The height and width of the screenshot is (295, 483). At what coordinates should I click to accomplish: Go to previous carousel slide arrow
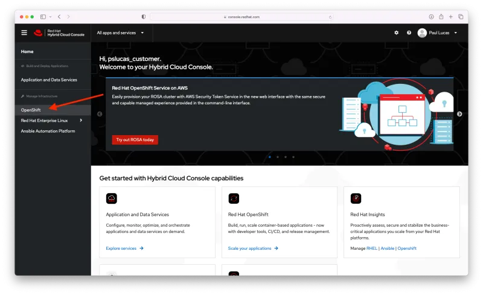(100, 114)
